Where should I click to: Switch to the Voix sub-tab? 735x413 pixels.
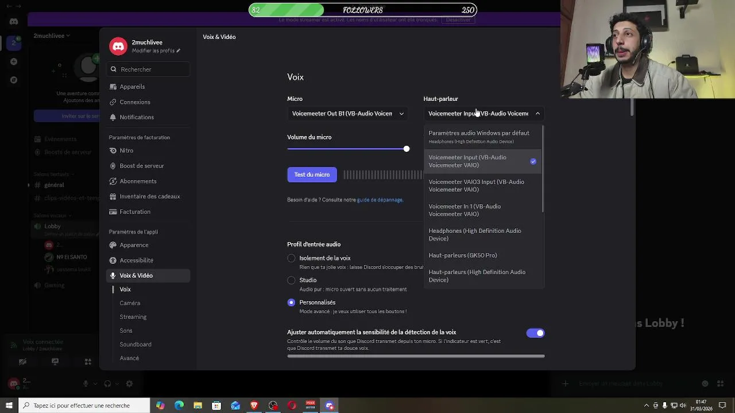pos(125,290)
